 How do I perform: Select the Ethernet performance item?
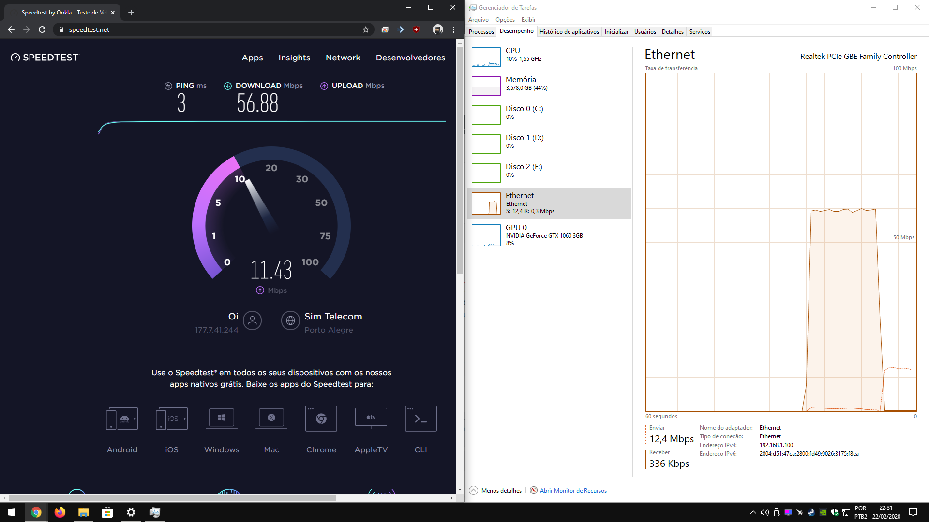click(549, 203)
